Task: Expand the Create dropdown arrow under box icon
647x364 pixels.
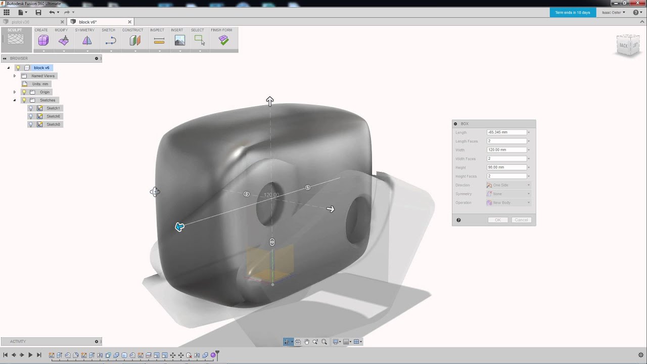Action: pos(43,51)
